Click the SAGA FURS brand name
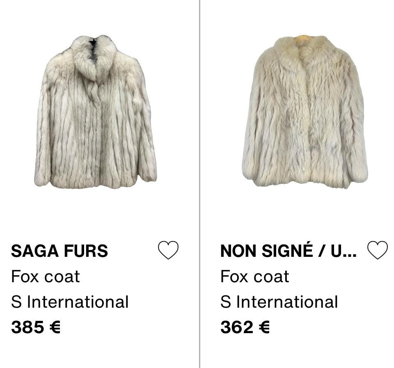 [60, 251]
